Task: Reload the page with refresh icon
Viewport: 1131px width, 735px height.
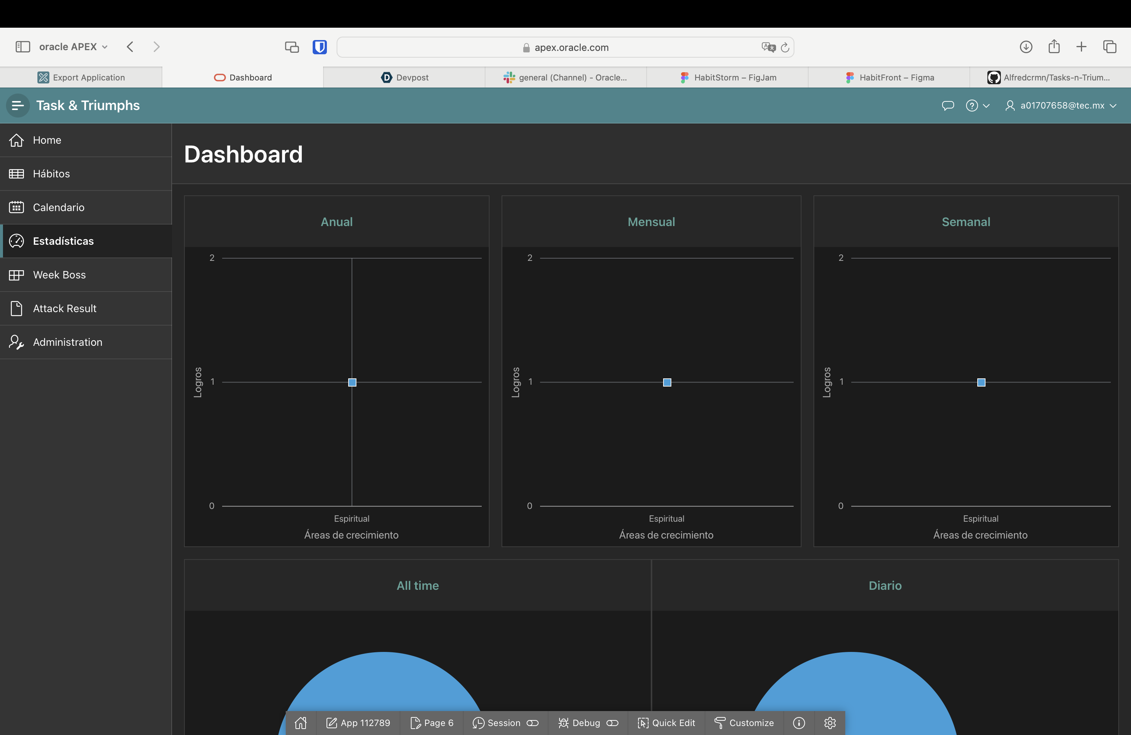Action: pos(785,47)
